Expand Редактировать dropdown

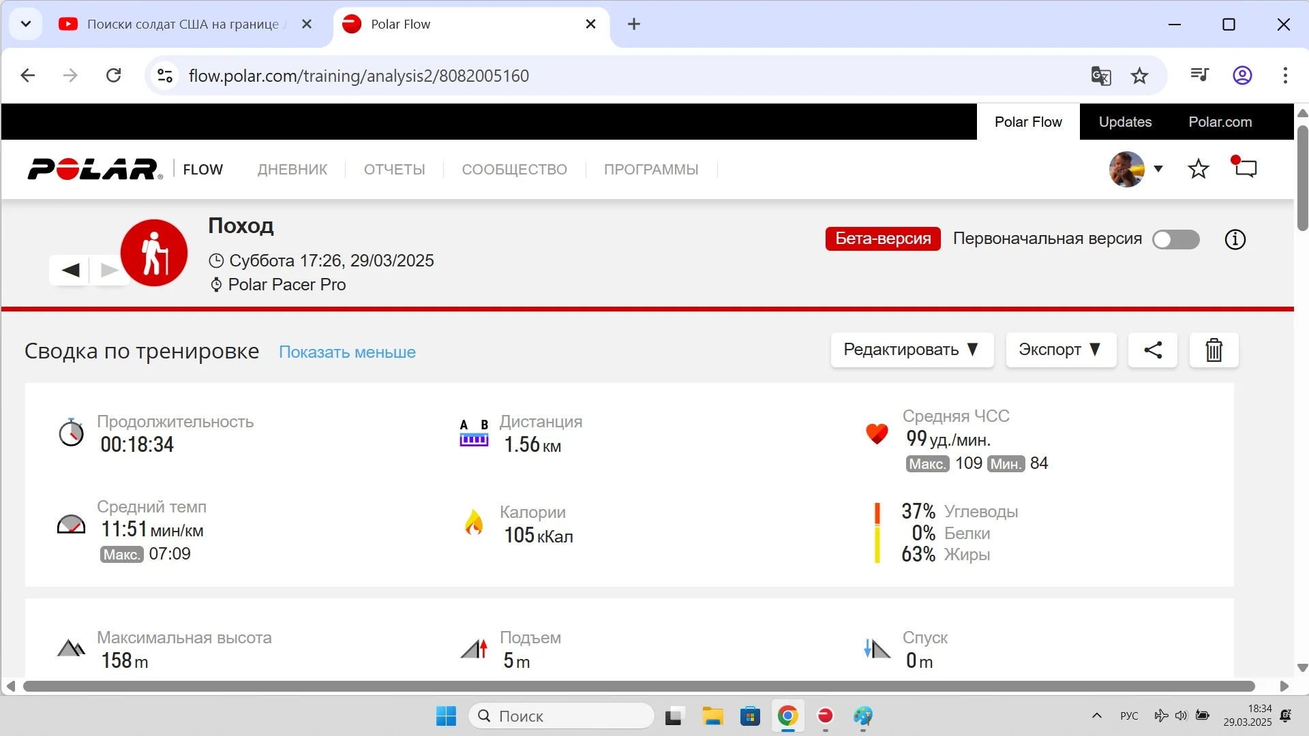coord(912,350)
